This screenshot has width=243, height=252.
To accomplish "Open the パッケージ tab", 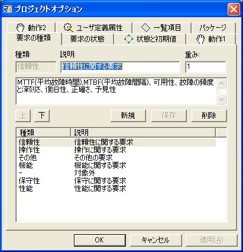I will pos(213,28).
